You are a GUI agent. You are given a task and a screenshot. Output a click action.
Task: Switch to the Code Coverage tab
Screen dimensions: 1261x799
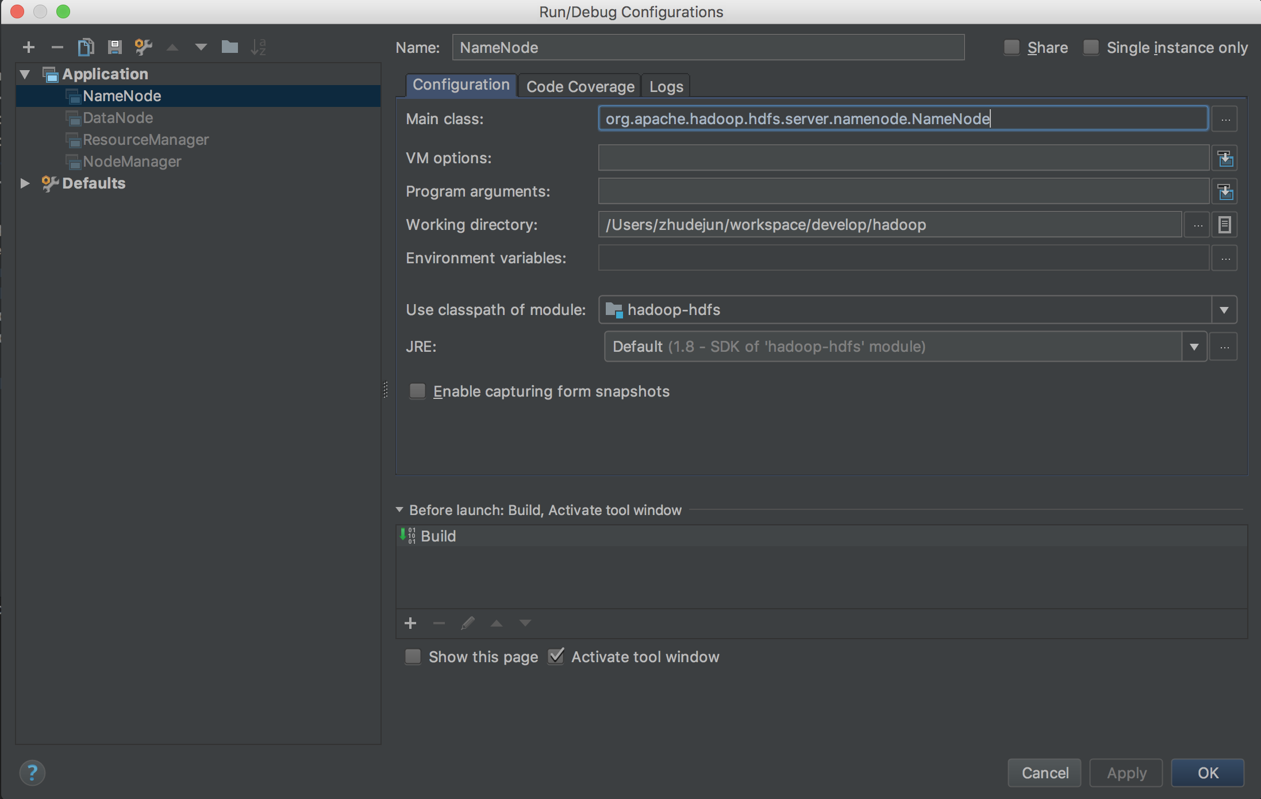pyautogui.click(x=580, y=86)
